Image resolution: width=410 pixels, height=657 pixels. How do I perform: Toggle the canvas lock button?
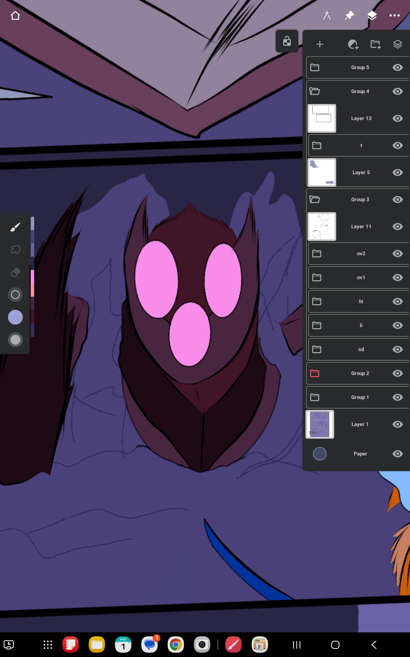click(x=287, y=41)
